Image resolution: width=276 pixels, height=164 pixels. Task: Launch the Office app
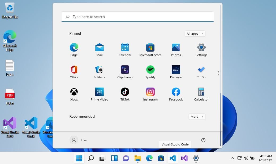point(74,72)
